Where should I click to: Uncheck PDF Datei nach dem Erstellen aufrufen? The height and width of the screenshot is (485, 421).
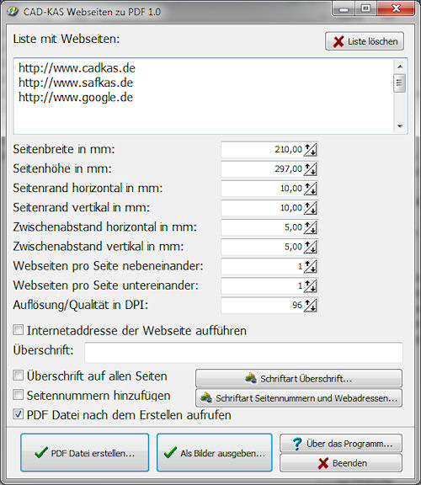[18, 414]
